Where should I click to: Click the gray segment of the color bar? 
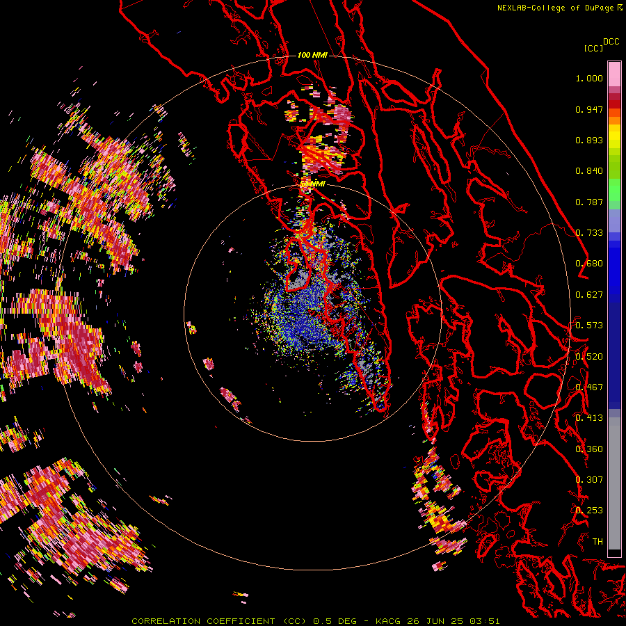pos(614,483)
